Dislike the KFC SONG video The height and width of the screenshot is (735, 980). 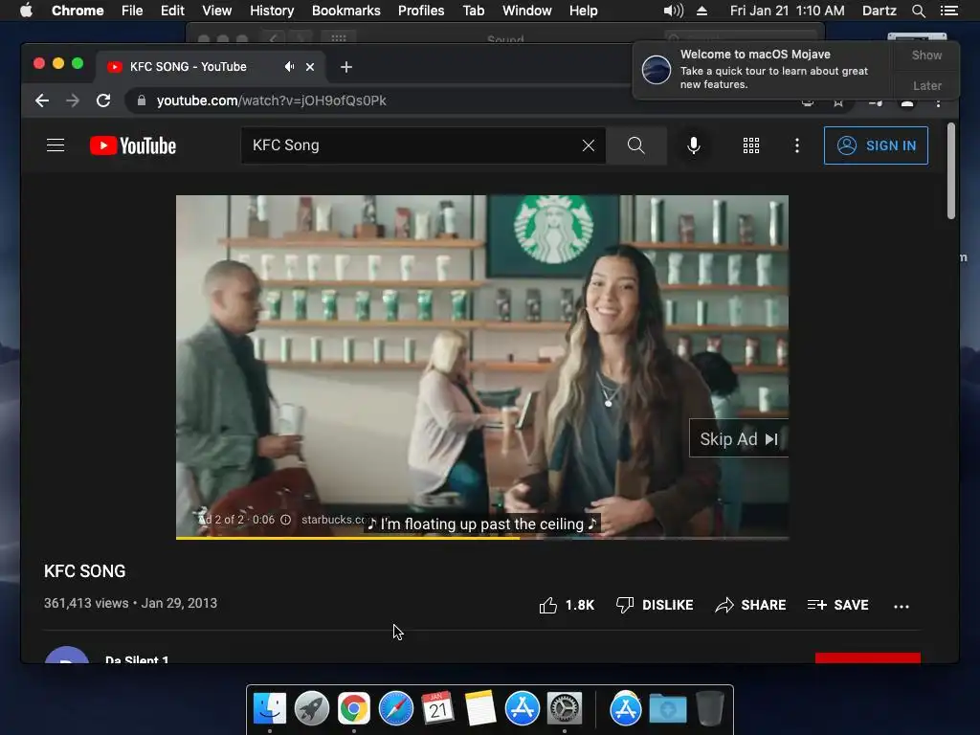655,605
